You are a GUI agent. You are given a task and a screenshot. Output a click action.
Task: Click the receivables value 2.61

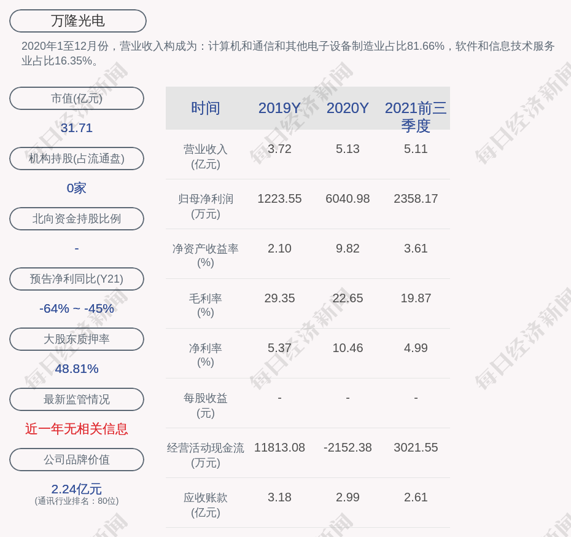point(416,497)
